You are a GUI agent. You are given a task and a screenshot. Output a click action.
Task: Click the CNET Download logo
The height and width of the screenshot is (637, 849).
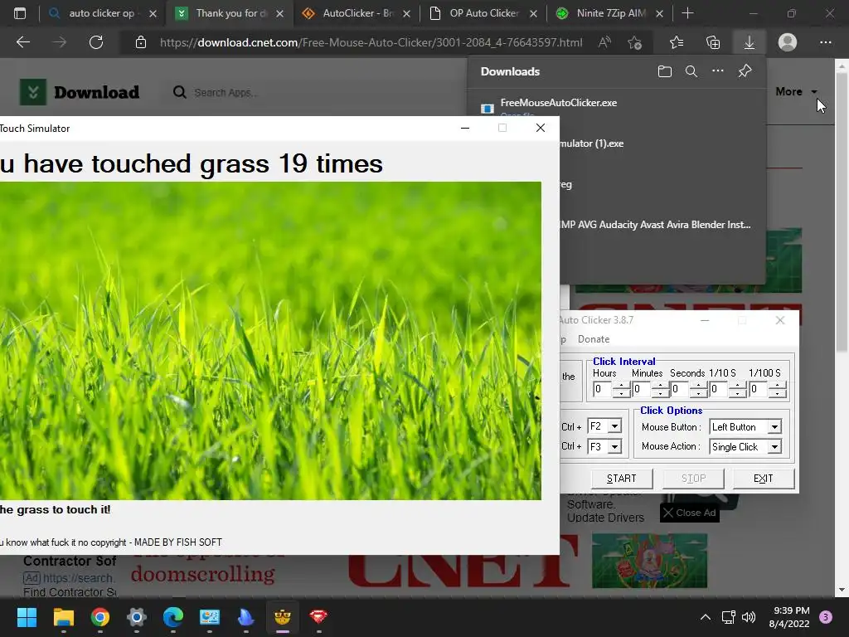click(x=80, y=92)
